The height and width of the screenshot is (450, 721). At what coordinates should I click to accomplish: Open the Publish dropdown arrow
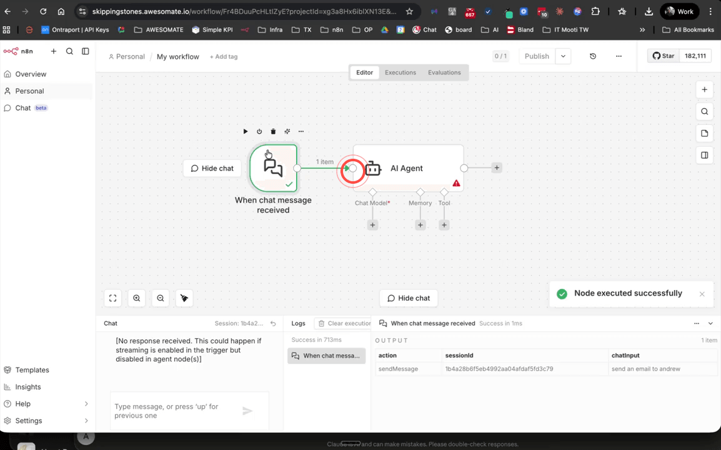click(562, 56)
